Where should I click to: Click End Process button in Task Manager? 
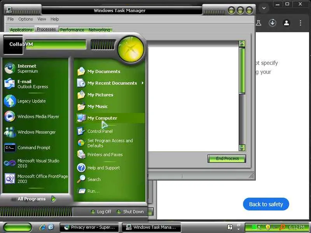227,158
